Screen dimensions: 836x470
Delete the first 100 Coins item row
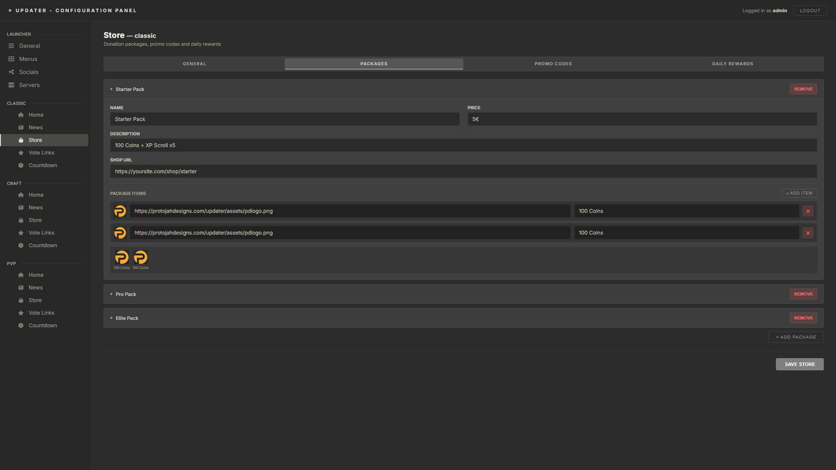pos(808,211)
